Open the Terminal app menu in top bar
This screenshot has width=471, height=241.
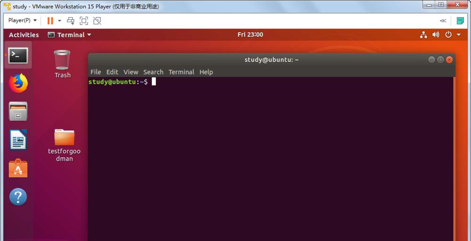(x=69, y=35)
